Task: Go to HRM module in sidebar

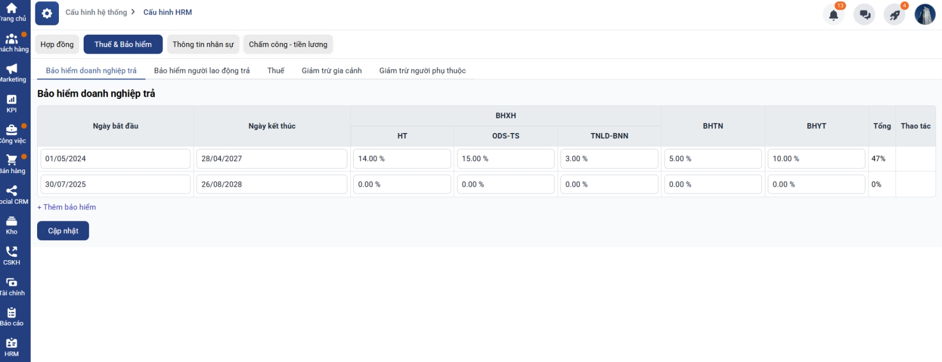Action: pyautogui.click(x=12, y=347)
